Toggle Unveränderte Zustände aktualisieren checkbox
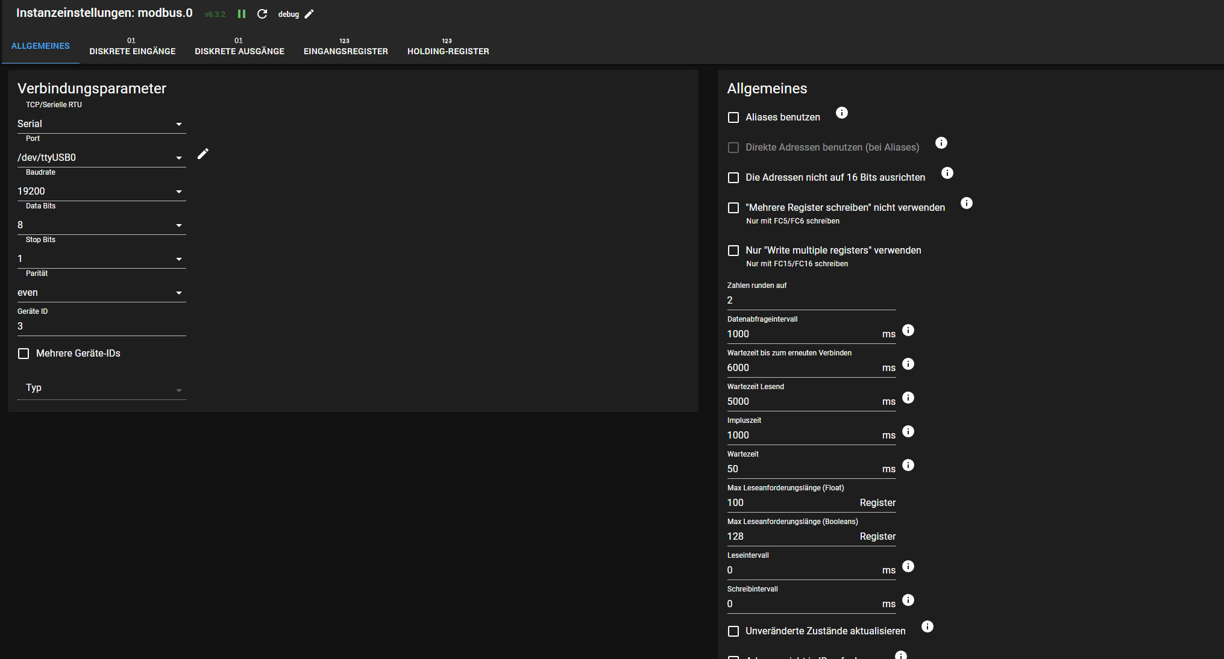The image size is (1224, 659). (733, 631)
